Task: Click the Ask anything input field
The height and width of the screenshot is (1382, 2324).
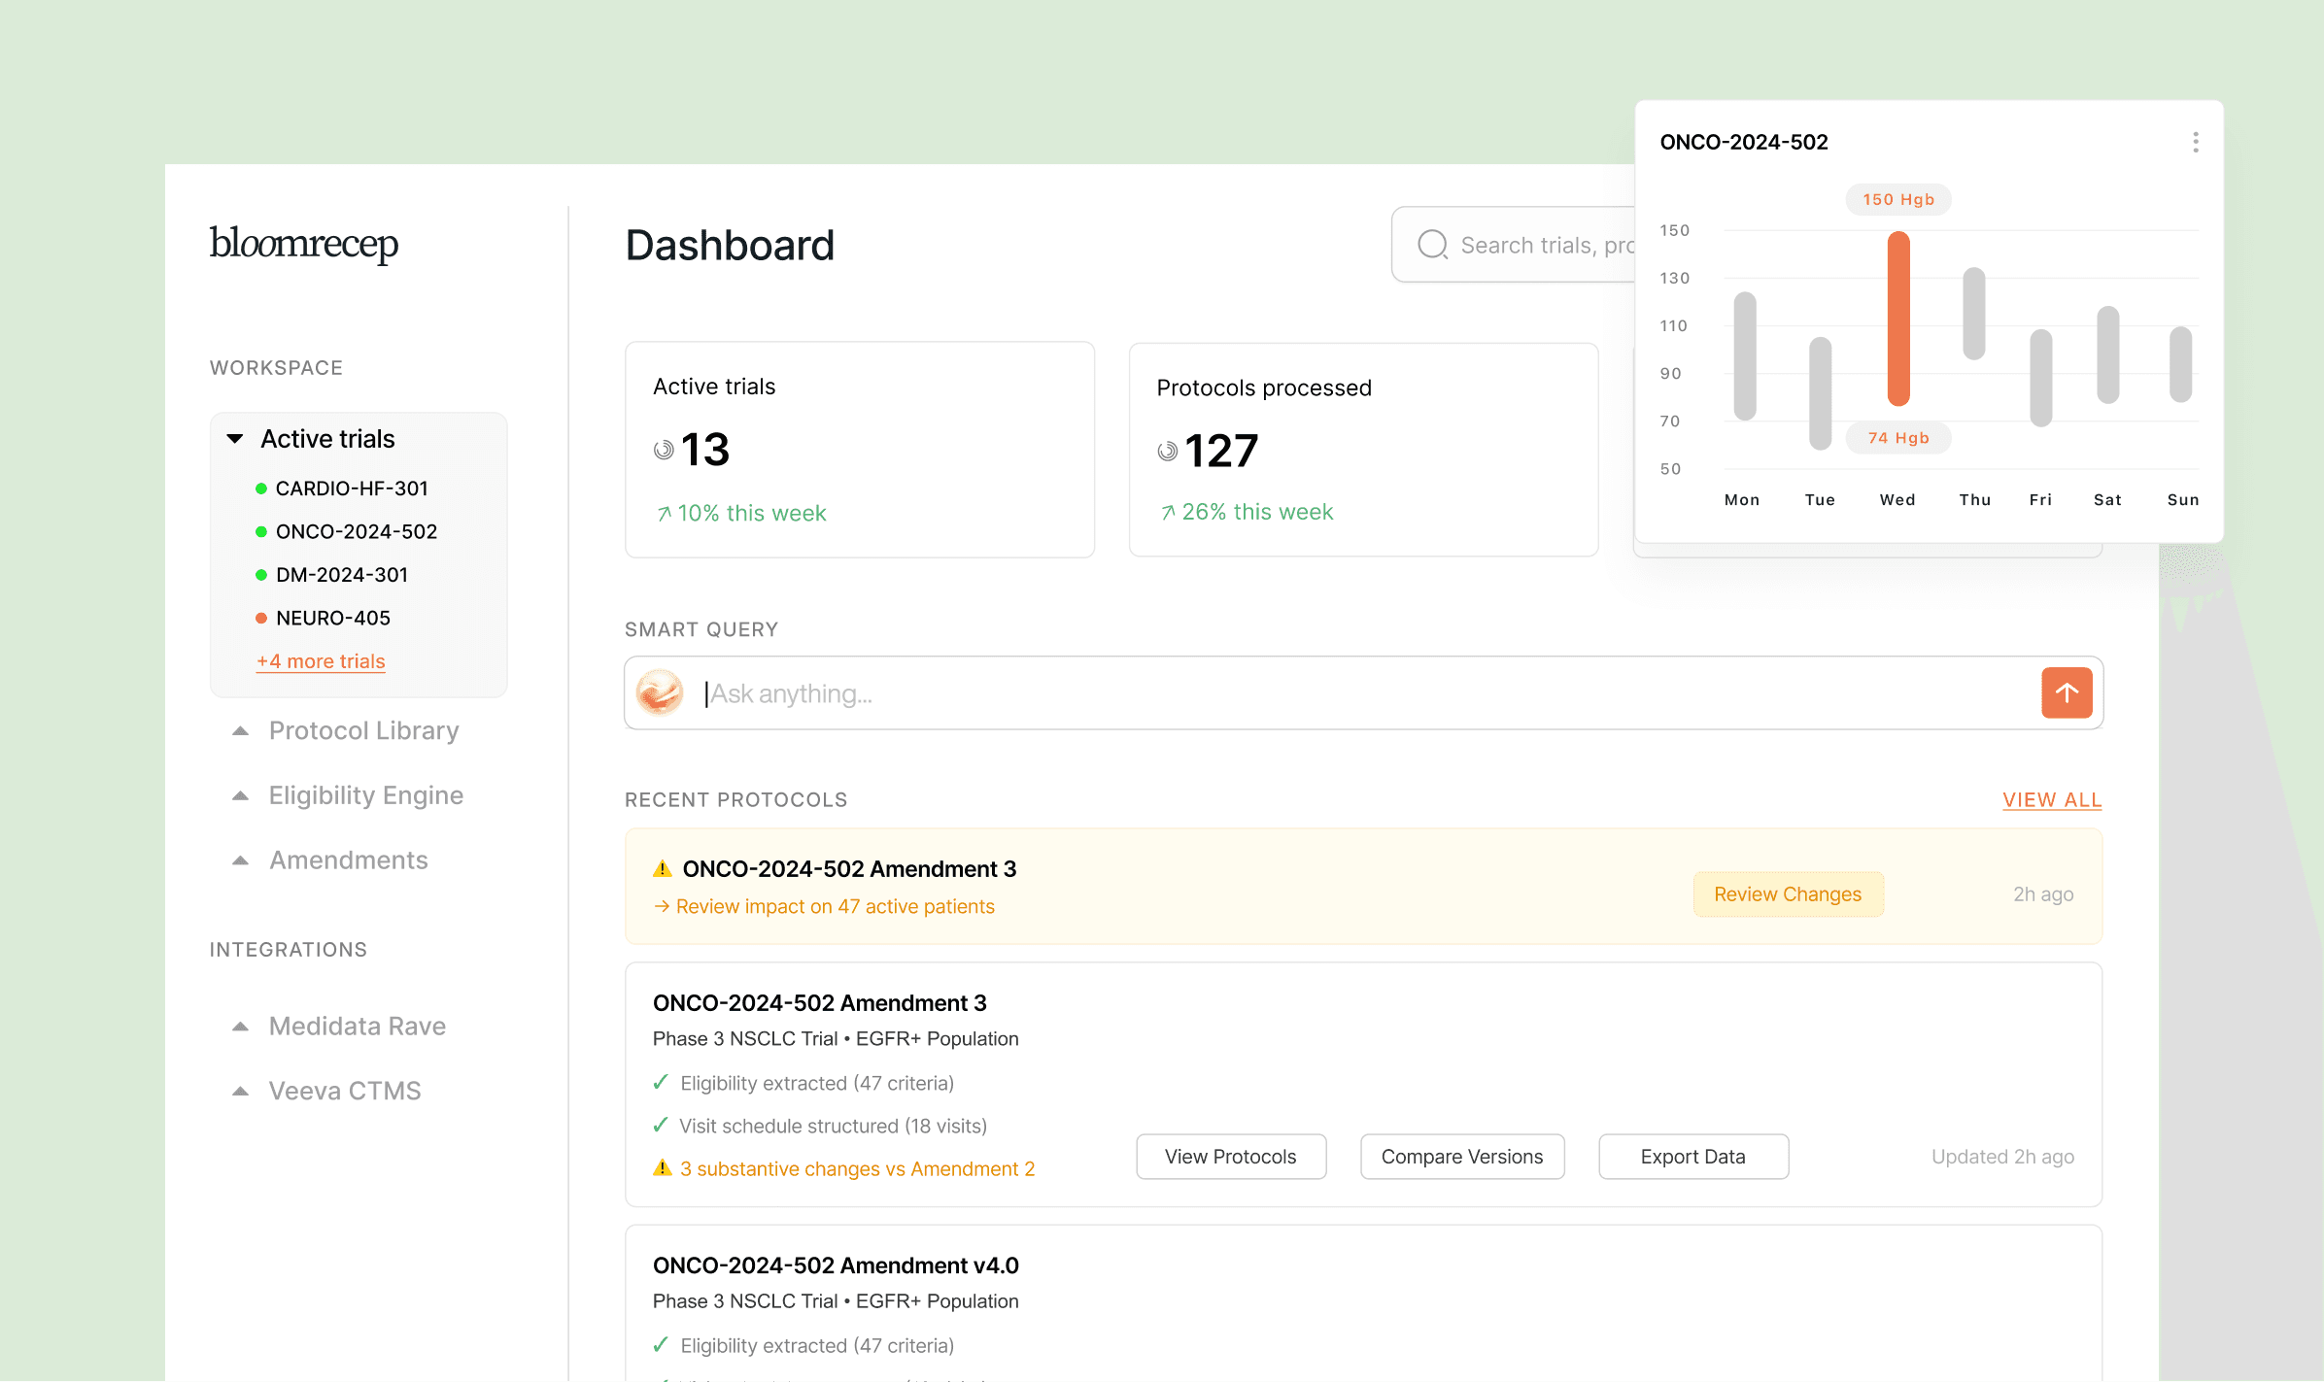Action: (1360, 693)
